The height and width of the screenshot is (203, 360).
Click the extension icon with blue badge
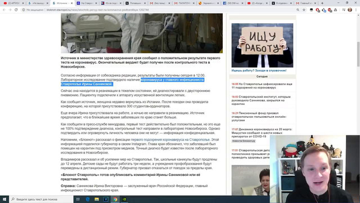[324, 10]
